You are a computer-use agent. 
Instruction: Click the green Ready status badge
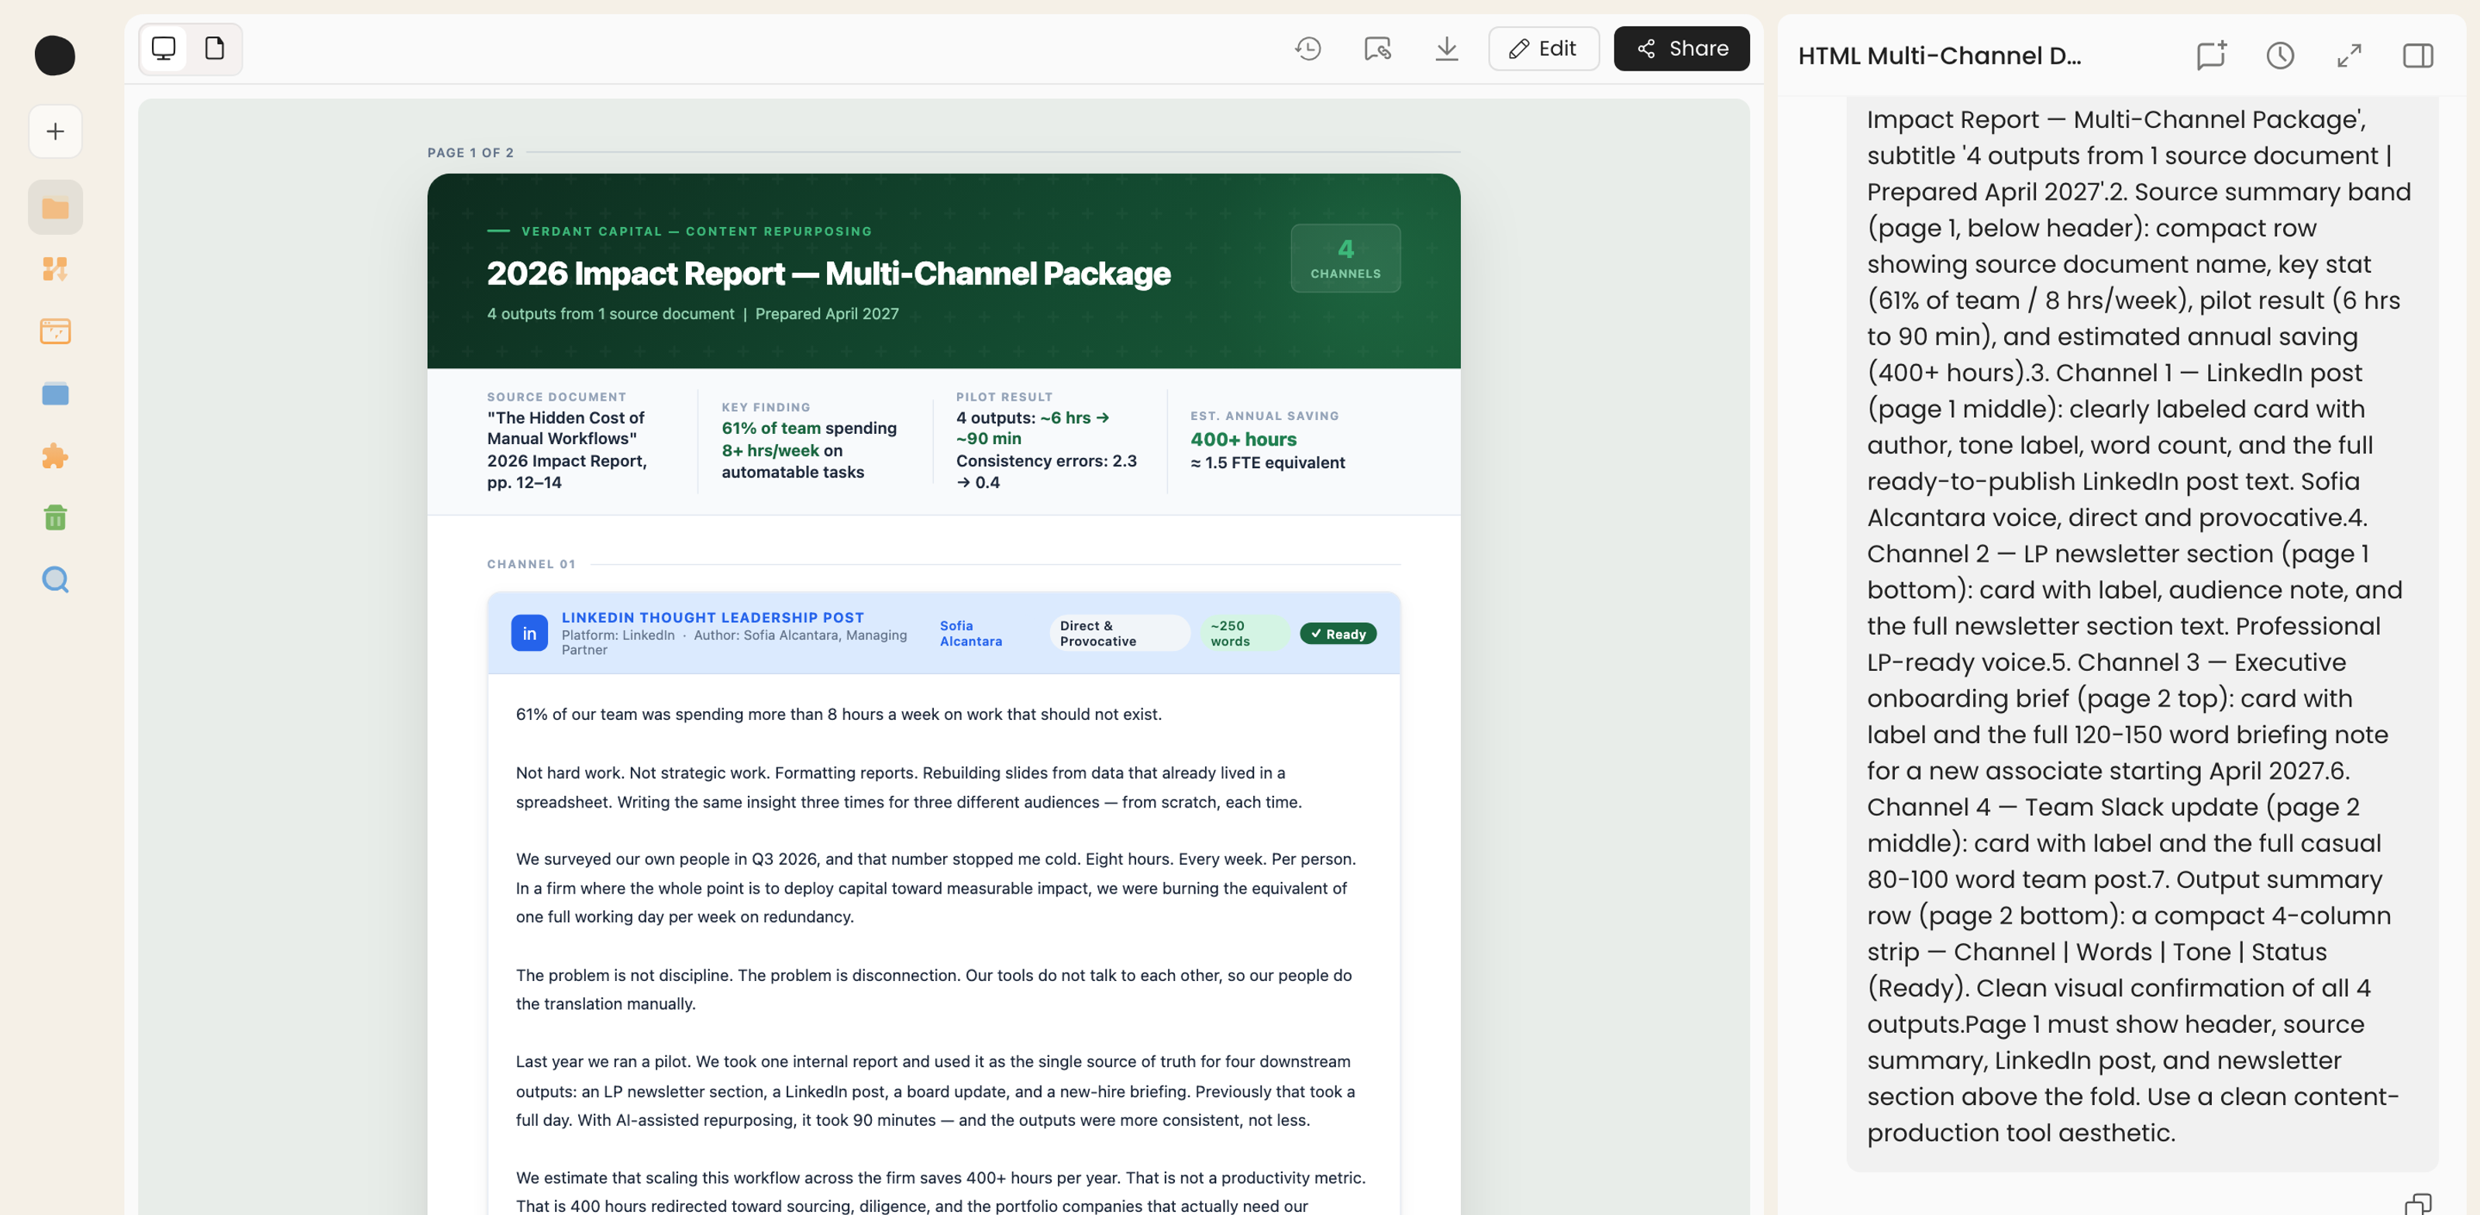1338,634
